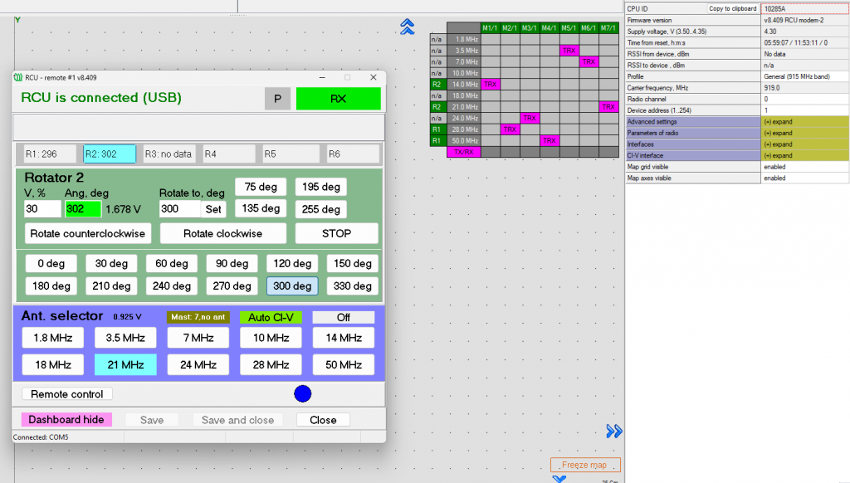The image size is (850, 483).
Task: Click the double chevron up arrow icon
Action: tap(407, 27)
